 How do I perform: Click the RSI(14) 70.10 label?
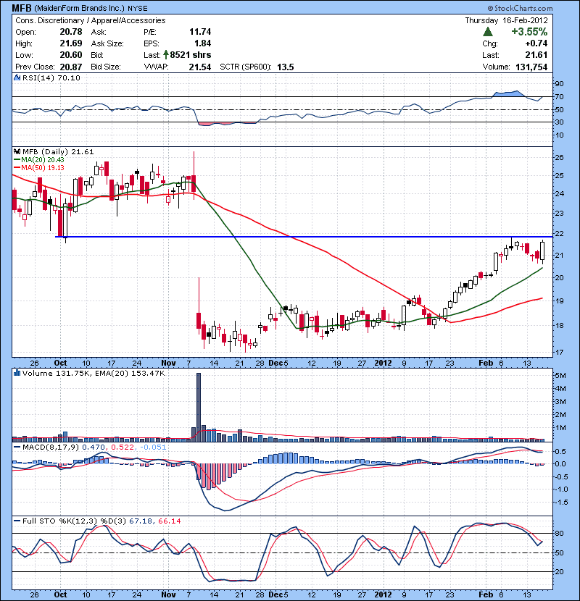coord(51,77)
